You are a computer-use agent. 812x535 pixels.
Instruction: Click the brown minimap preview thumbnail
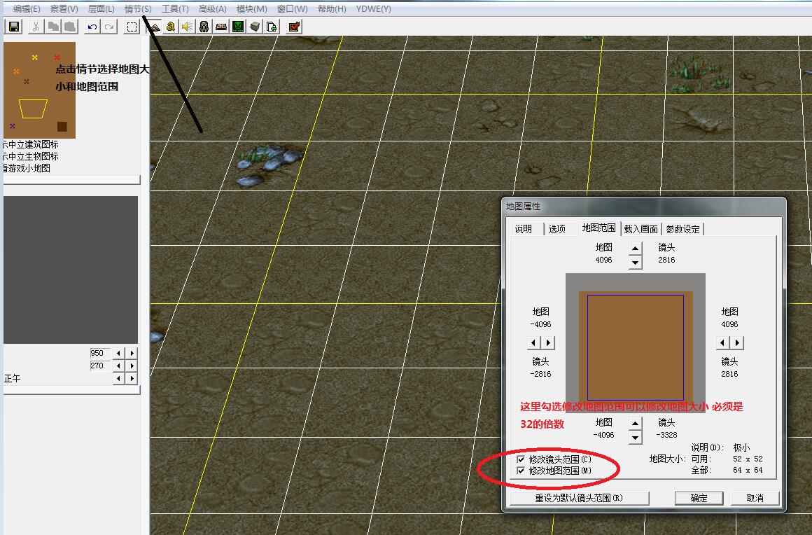click(x=39, y=90)
